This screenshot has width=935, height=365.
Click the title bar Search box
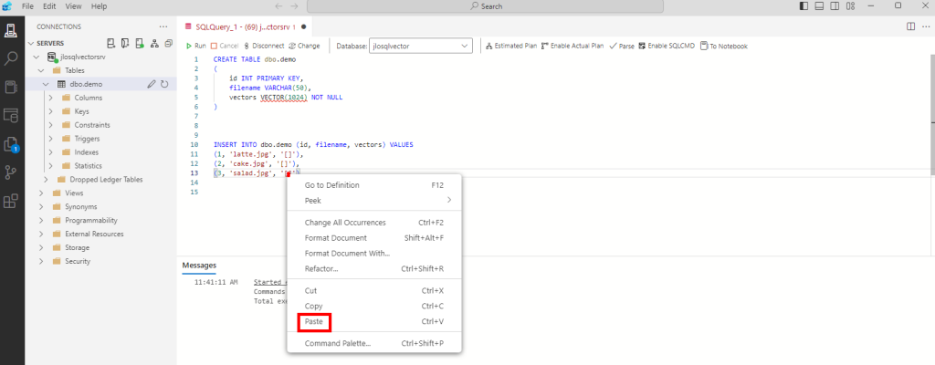[486, 6]
